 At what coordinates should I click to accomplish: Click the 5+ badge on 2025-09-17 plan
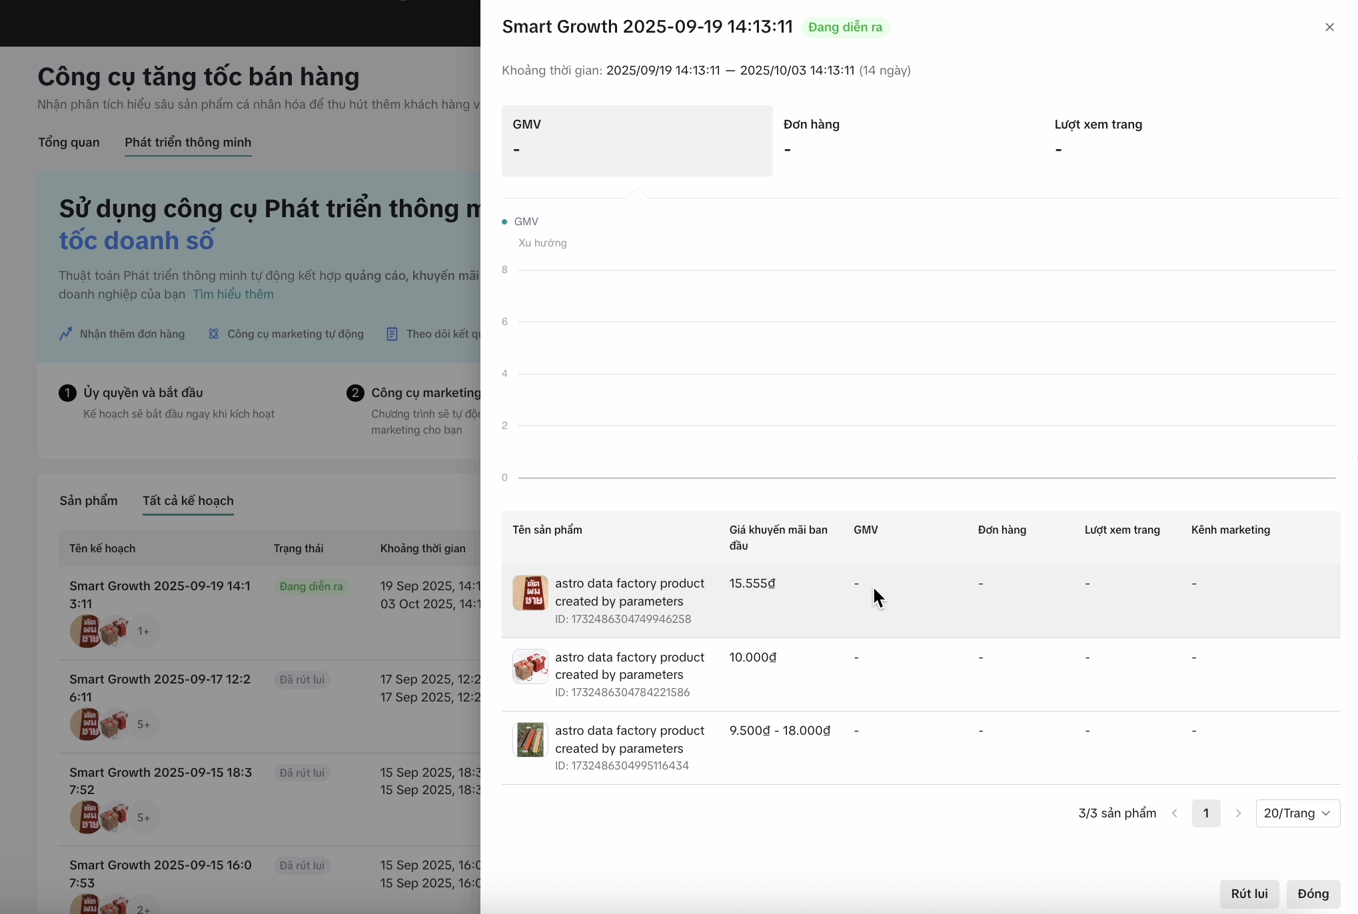143,724
